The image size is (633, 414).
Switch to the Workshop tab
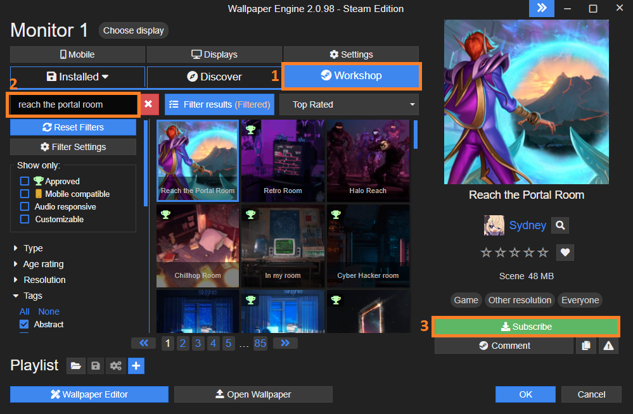pos(351,75)
